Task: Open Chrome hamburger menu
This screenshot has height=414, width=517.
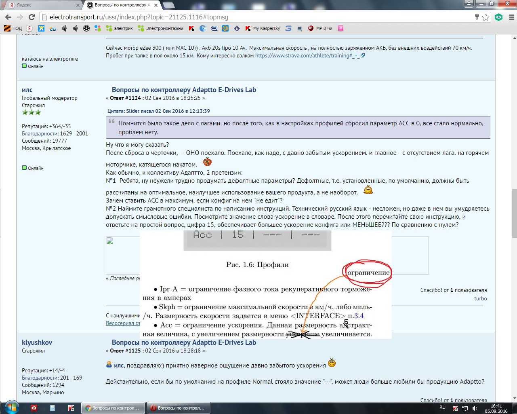Action: click(511, 17)
